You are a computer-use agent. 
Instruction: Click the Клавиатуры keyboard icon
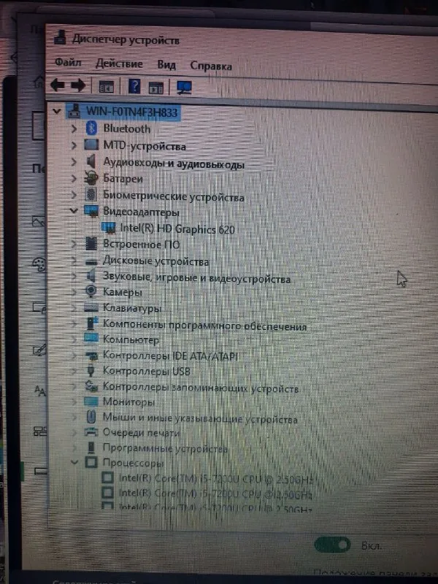coord(91,307)
